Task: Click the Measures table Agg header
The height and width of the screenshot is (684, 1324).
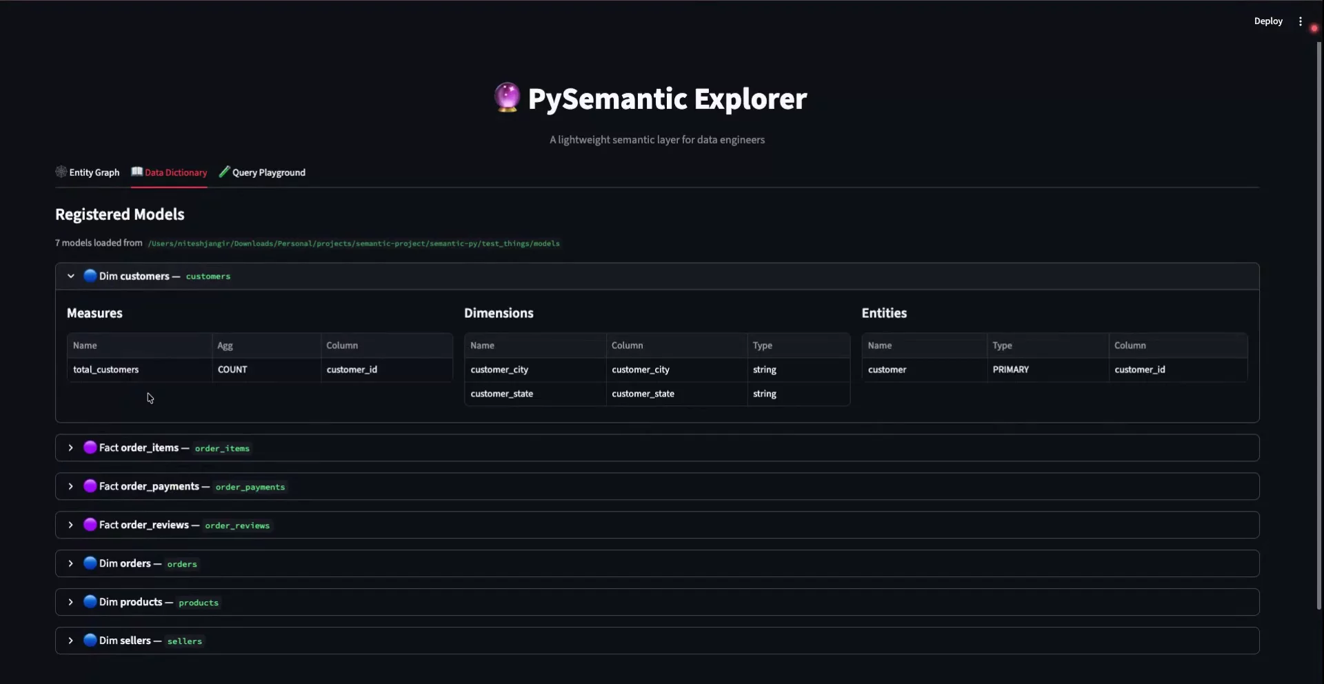Action: tap(266, 345)
